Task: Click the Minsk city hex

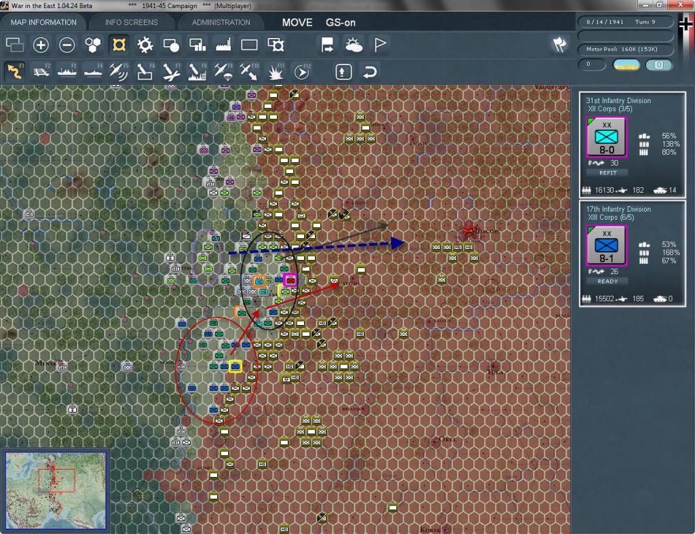Action: pos(62,367)
